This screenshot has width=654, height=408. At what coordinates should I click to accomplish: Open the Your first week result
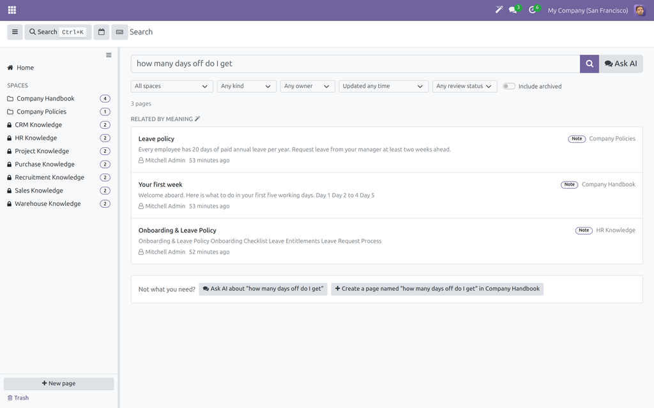[386, 195]
